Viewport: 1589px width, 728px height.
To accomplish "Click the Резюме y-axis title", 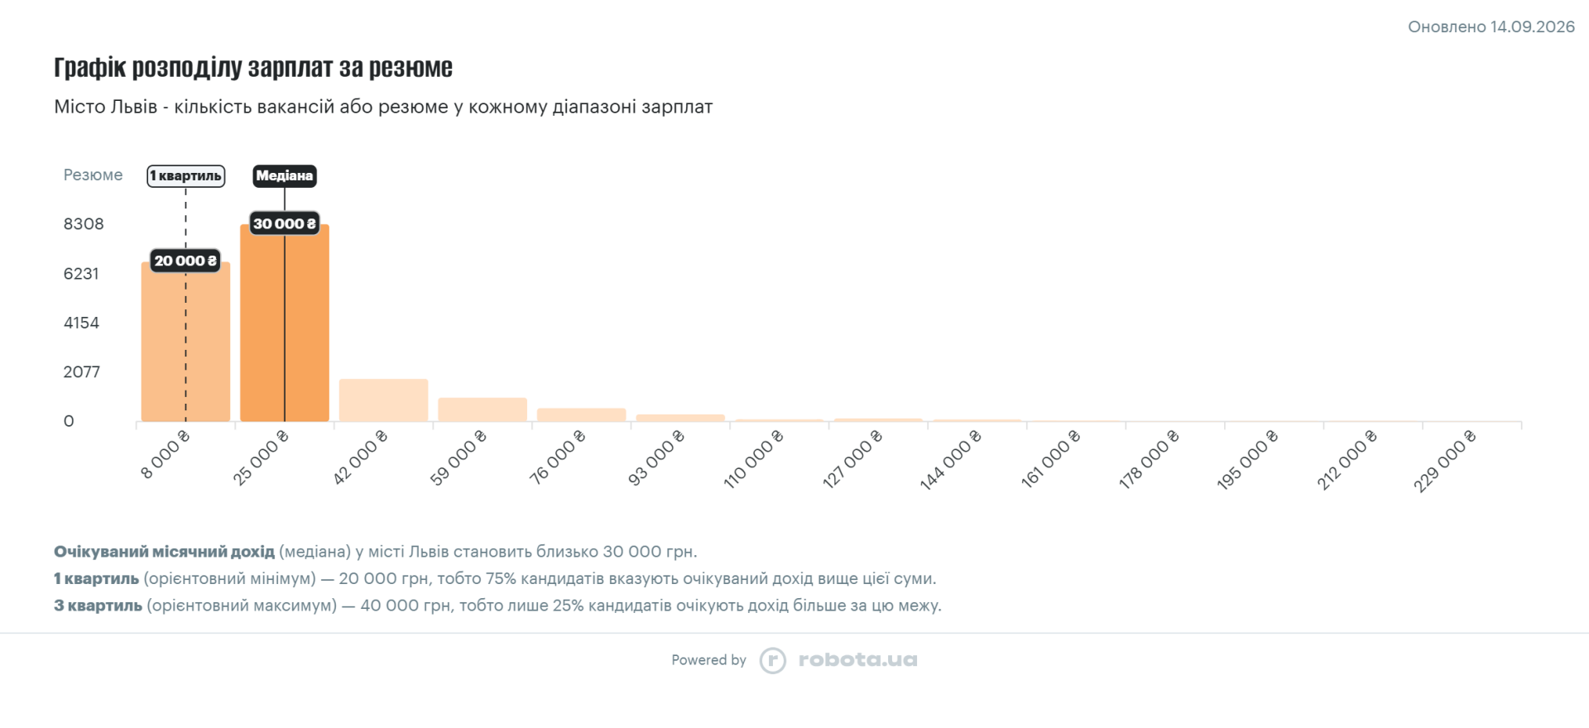I will point(93,175).
